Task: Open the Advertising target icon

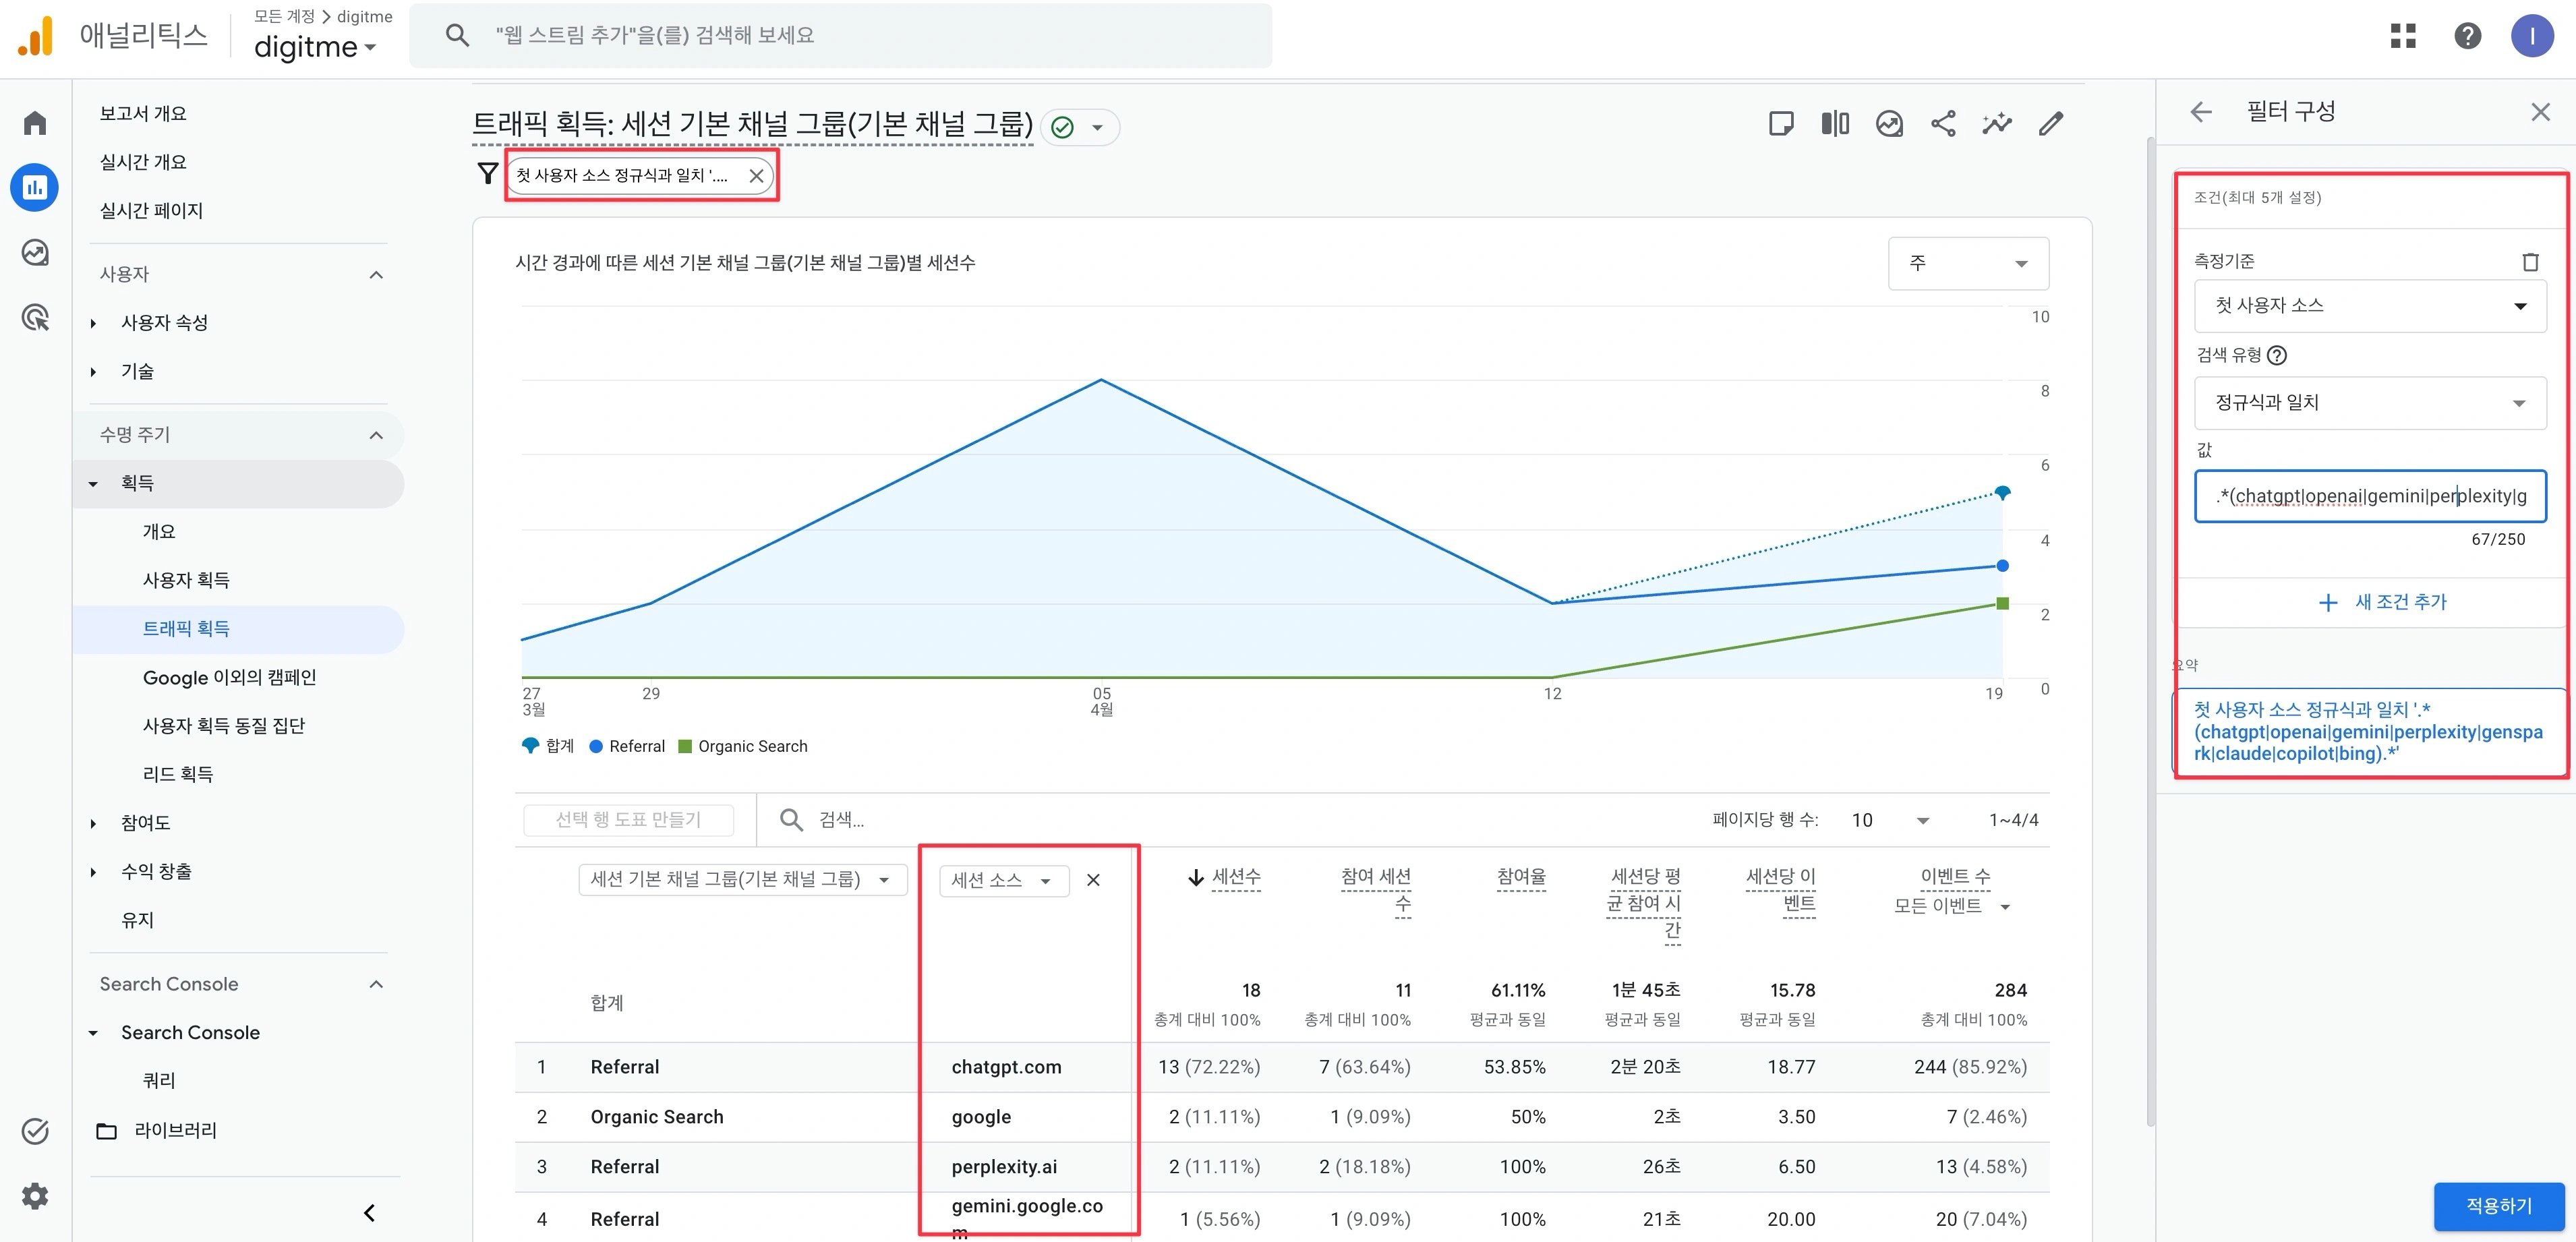Action: tap(35, 317)
